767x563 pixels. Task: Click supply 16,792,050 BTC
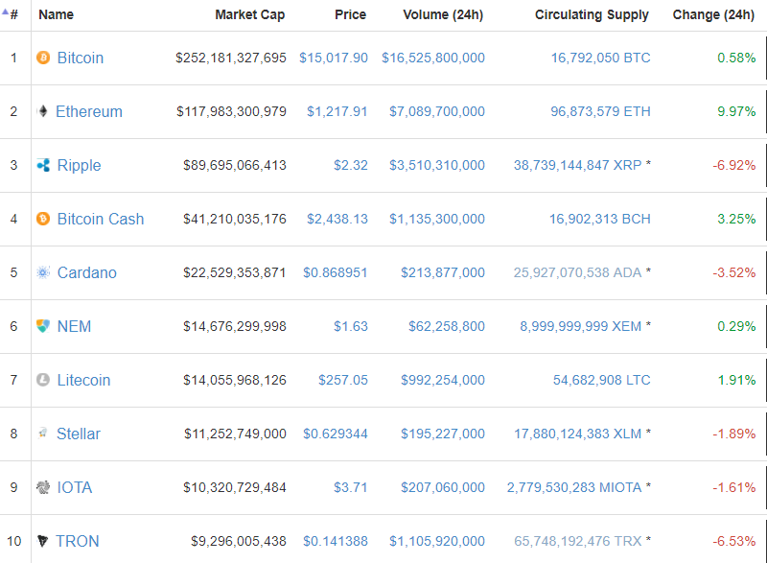pyautogui.click(x=601, y=58)
